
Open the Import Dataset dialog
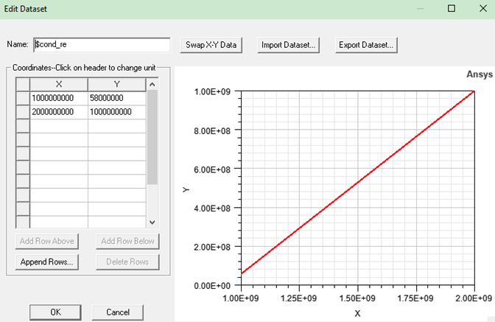click(289, 45)
